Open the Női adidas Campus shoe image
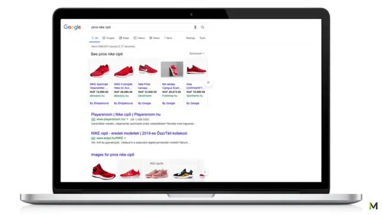382x215 pixels. pos(172,69)
